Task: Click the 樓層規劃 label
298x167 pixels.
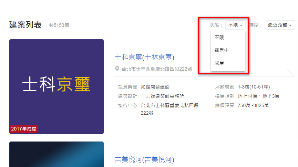Action: pyautogui.click(x=225, y=96)
